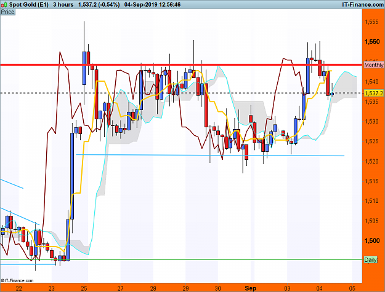Click the 'Sep' month label on time axis

[251, 288]
